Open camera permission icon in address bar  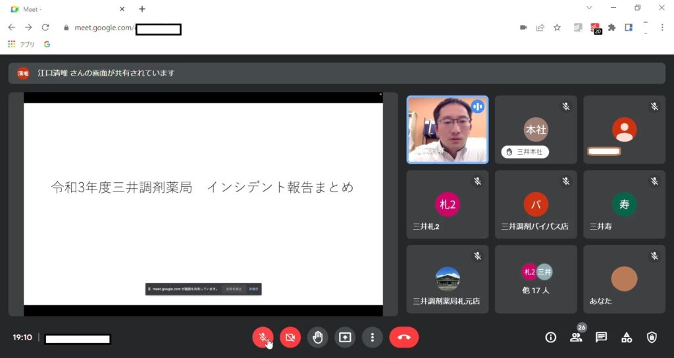(523, 28)
